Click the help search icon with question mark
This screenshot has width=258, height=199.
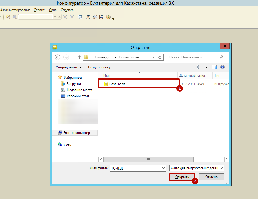95,17
